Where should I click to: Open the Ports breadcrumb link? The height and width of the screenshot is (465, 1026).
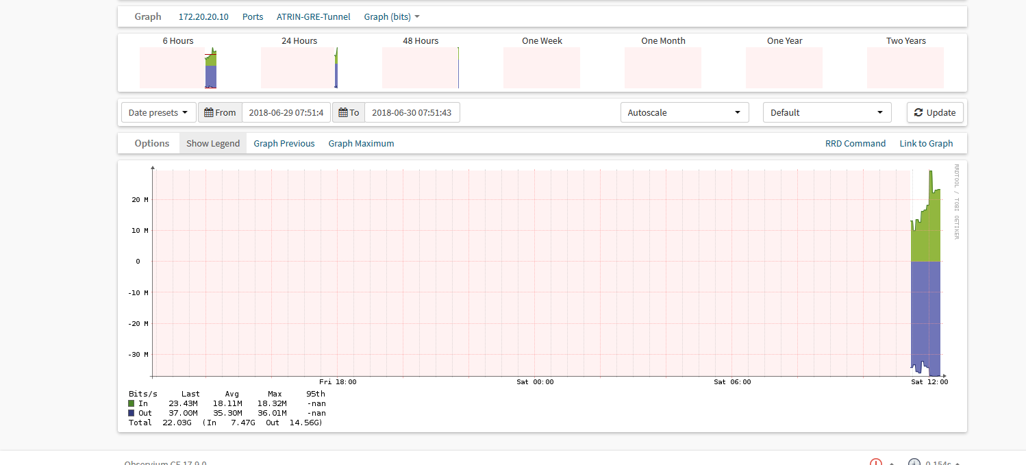[x=253, y=16]
